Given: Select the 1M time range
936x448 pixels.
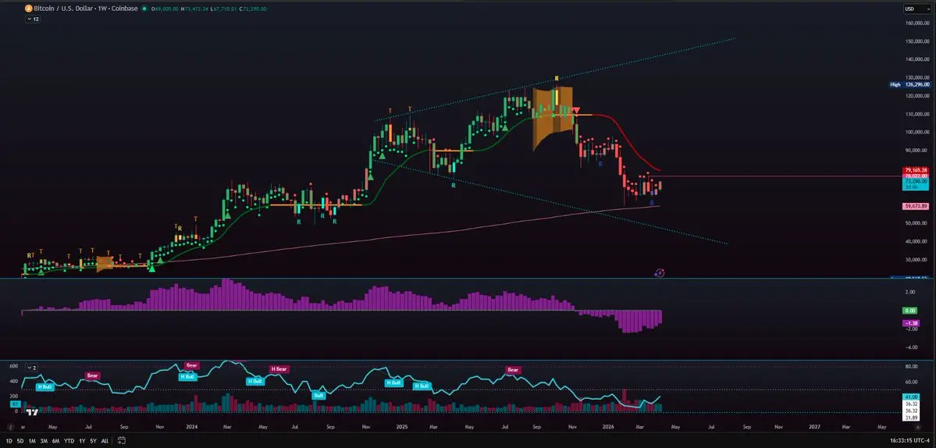Looking at the screenshot, I should click(x=32, y=441).
